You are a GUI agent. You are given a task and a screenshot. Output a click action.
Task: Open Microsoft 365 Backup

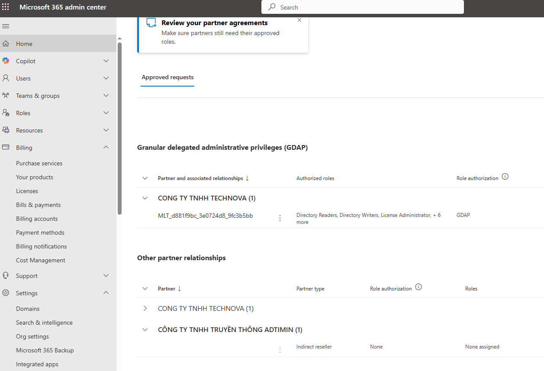coord(45,350)
